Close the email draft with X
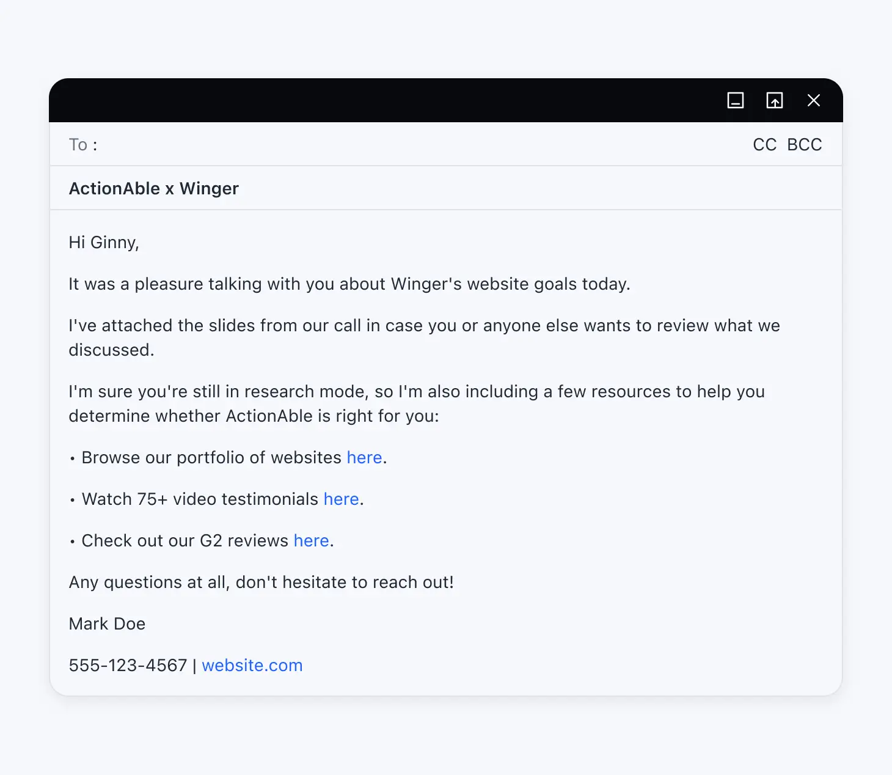Viewport: 892px width, 775px height. [813, 100]
